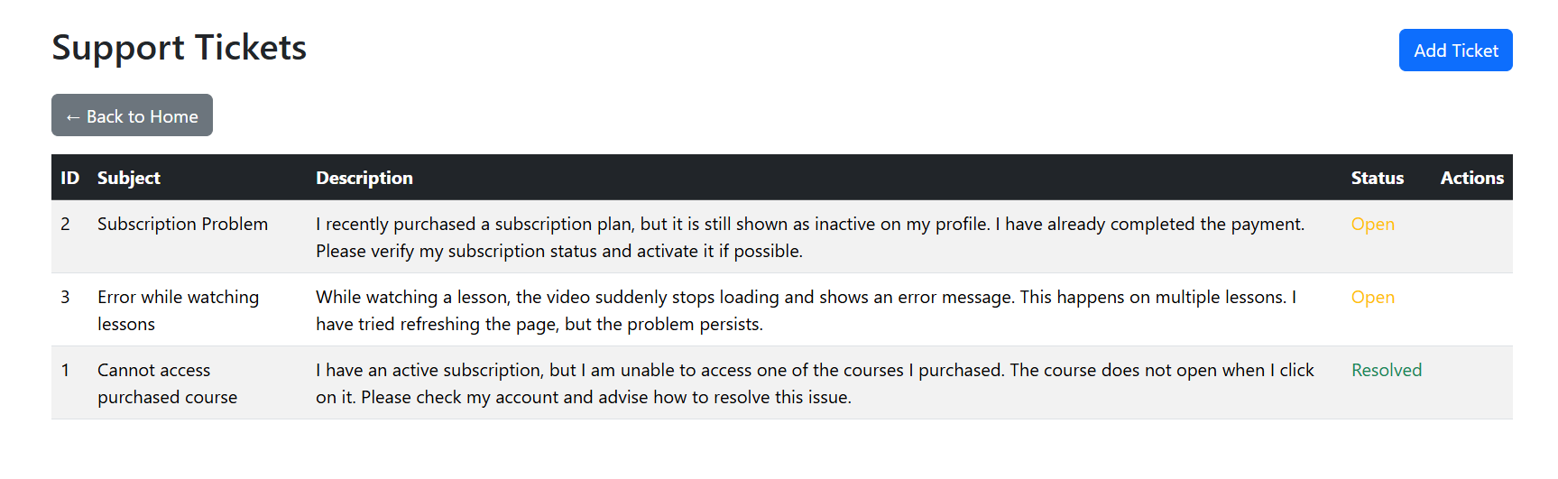Click ticket ID 2 cell
Image resolution: width=1558 pixels, height=479 pixels.
[x=65, y=224]
